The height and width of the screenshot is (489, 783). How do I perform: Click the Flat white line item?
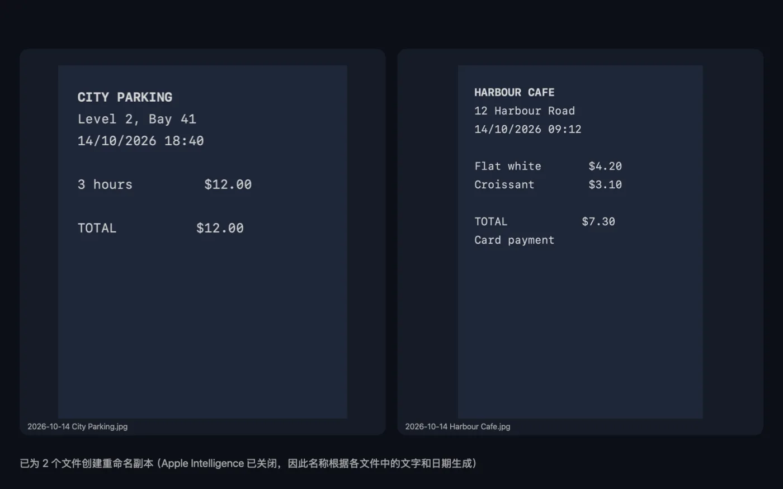[508, 166]
